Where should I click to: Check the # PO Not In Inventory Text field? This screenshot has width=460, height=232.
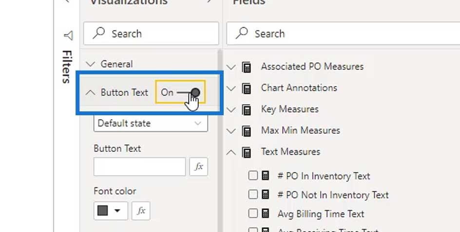click(x=252, y=195)
